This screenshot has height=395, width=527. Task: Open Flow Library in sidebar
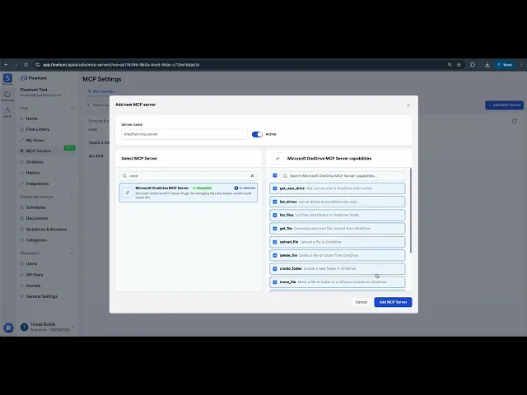click(x=38, y=129)
